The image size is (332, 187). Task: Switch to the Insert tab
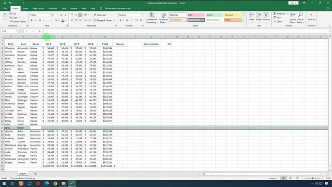pos(25,8)
